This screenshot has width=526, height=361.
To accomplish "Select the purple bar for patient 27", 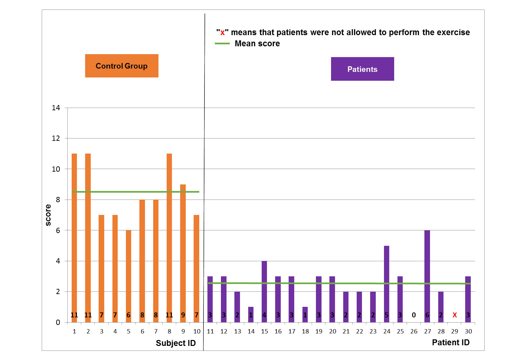I will [x=427, y=256].
